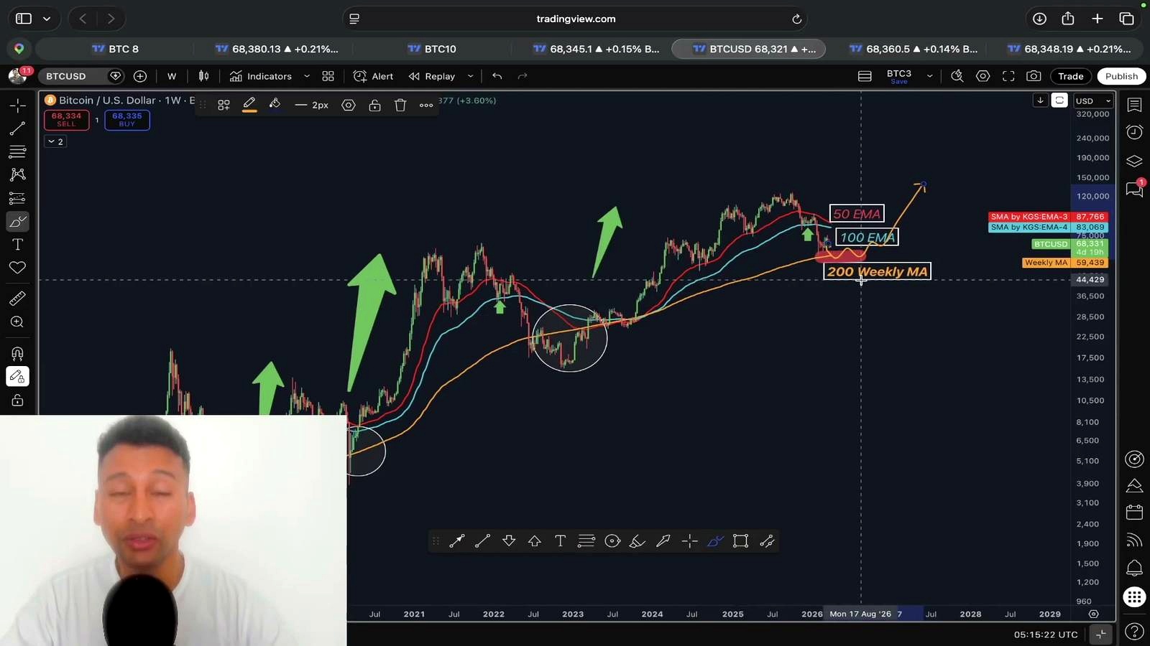The image size is (1150, 646).
Task: Open the calendar panel in right sidebar
Action: pyautogui.click(x=1134, y=512)
